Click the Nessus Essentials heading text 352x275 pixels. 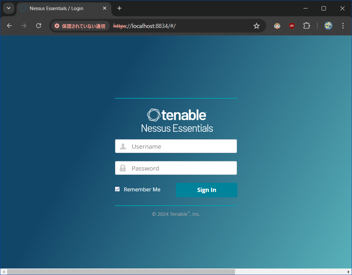177,129
